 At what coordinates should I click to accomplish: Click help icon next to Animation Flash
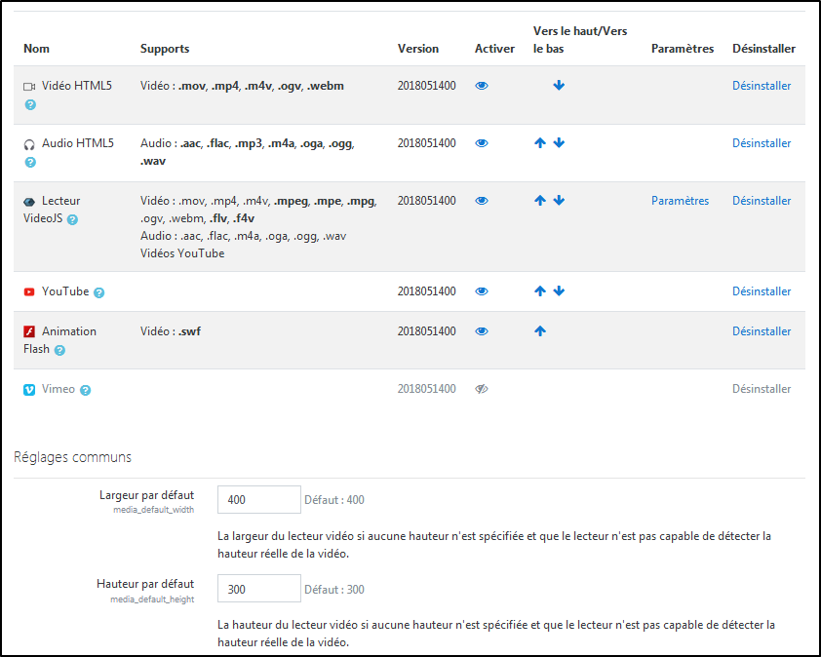[59, 350]
